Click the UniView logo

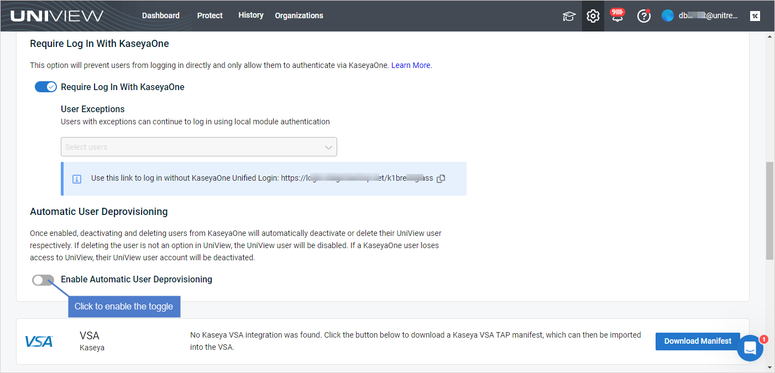(x=57, y=16)
